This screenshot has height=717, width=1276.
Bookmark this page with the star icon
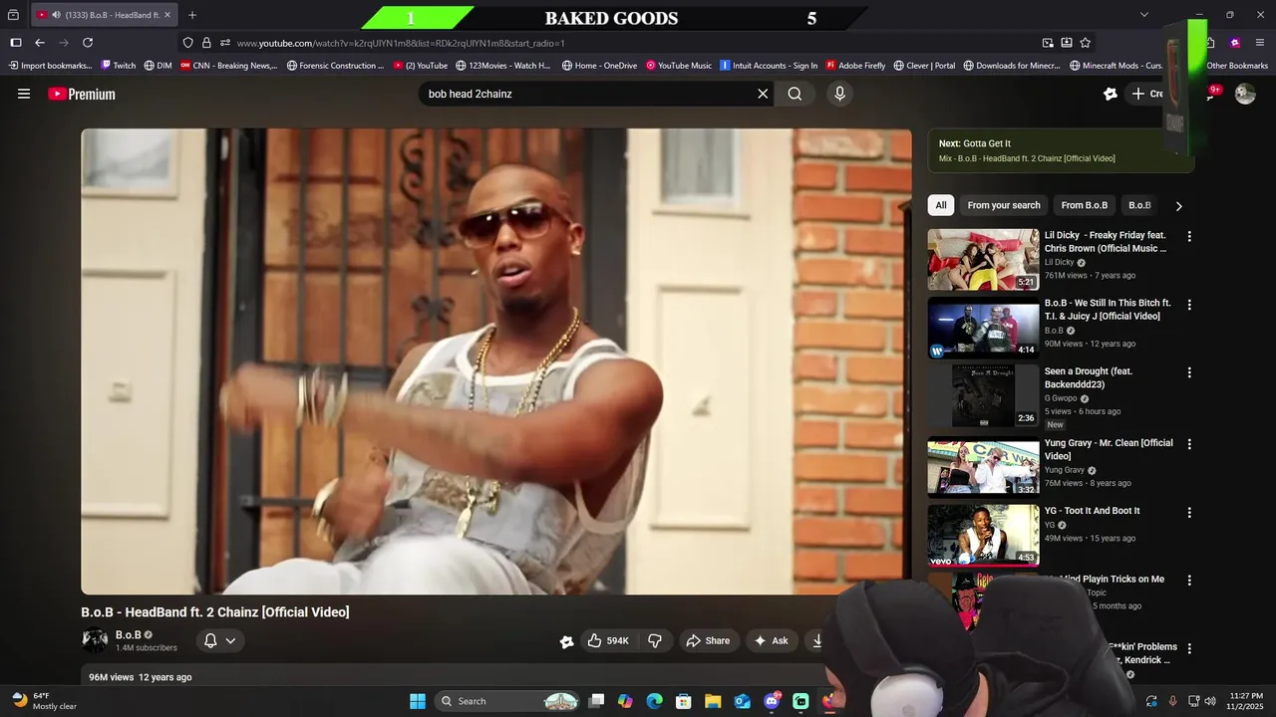1085,43
